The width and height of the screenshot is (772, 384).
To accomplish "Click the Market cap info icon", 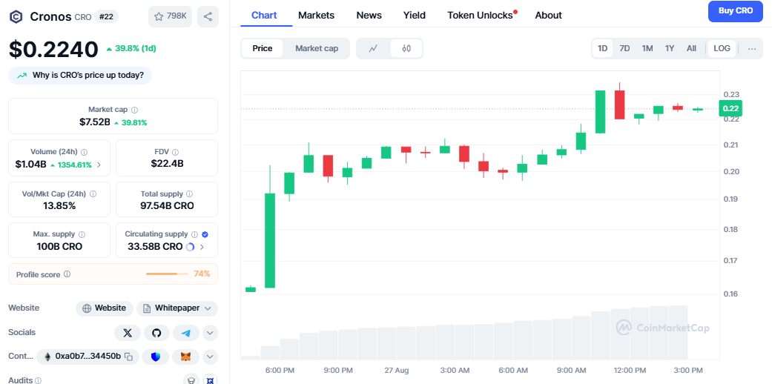I will click(134, 110).
